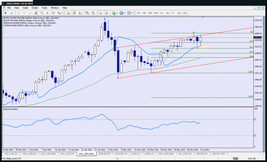Toggle Auto Scroll of the chart
This screenshot has height=162, width=267.
click(101, 13)
